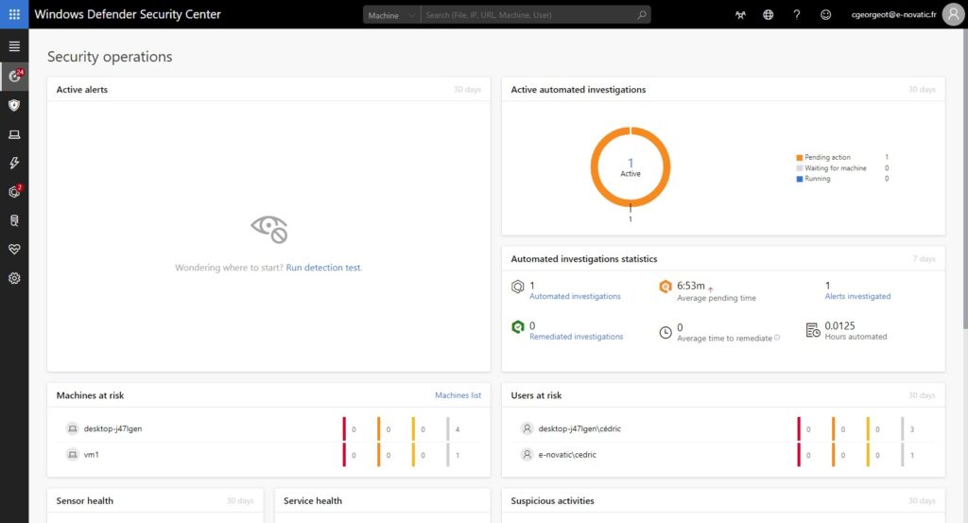Click the laptop icon beside desktop-j47lgen

(x=72, y=428)
